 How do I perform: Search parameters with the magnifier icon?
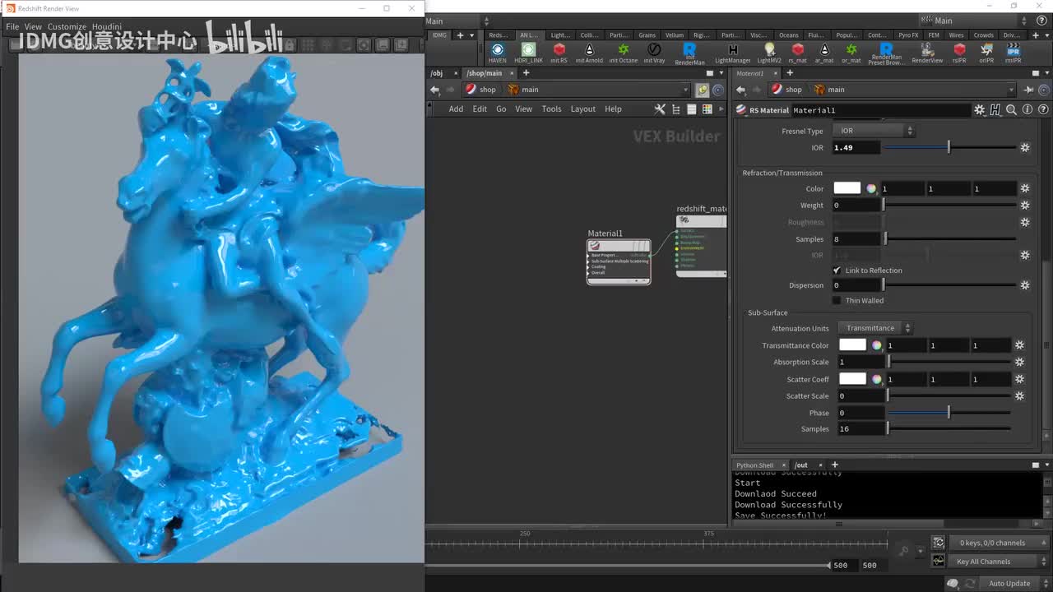pyautogui.click(x=1011, y=109)
